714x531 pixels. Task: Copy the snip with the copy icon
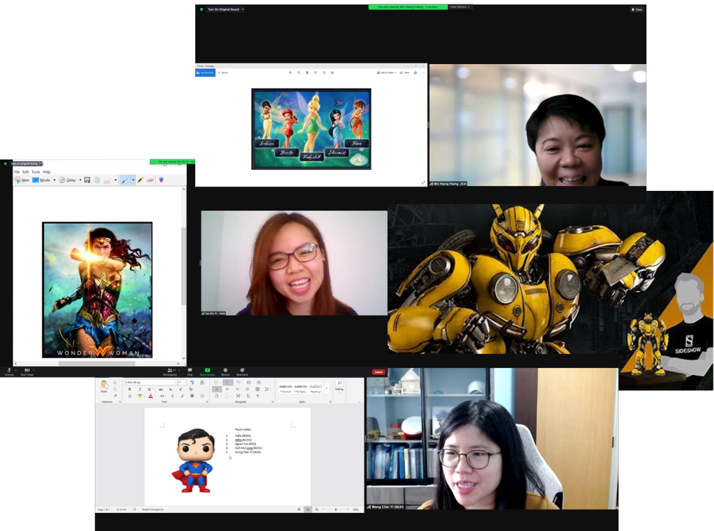coord(97,180)
